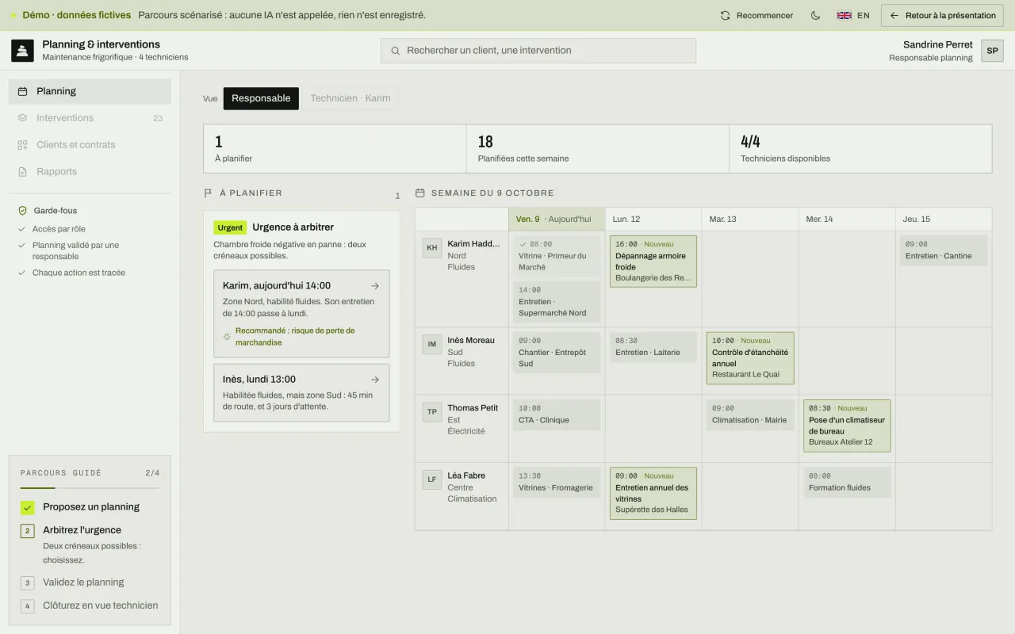Click the IM avatar for Inès Moreau
The height and width of the screenshot is (634, 1015).
[x=432, y=344]
